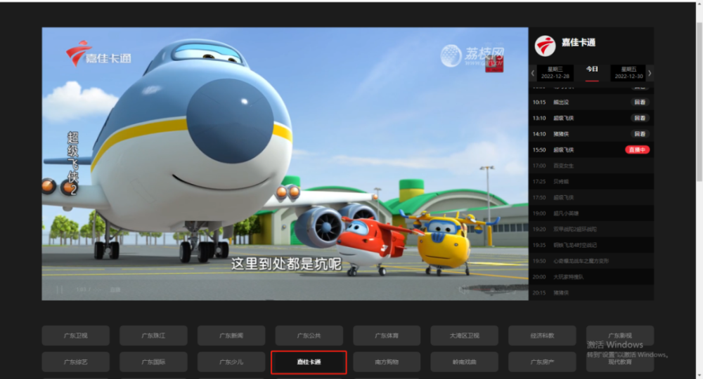Switch to the 现代教育 channel
The image size is (703, 379).
pos(620,362)
